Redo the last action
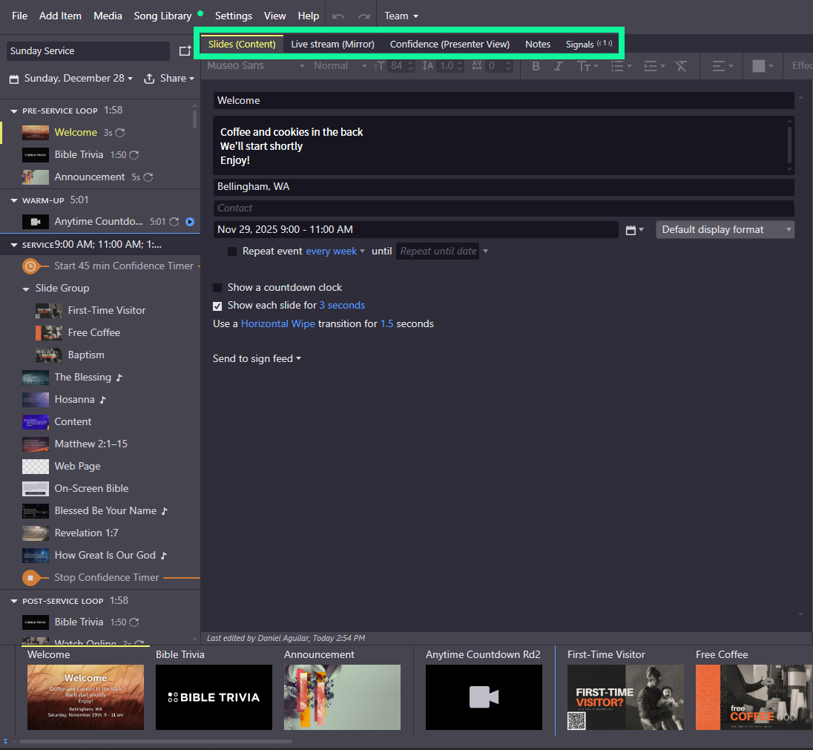813x750 pixels. 364,16
